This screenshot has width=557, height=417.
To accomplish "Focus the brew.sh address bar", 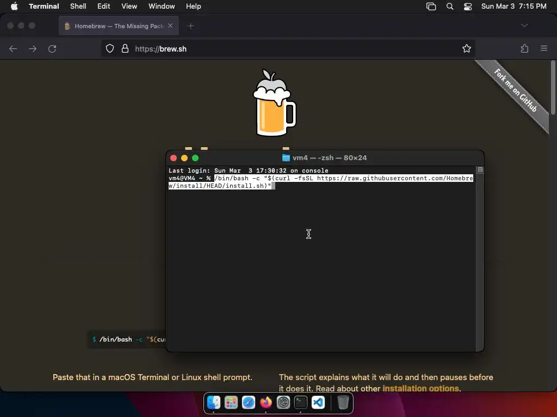I will pos(288,48).
